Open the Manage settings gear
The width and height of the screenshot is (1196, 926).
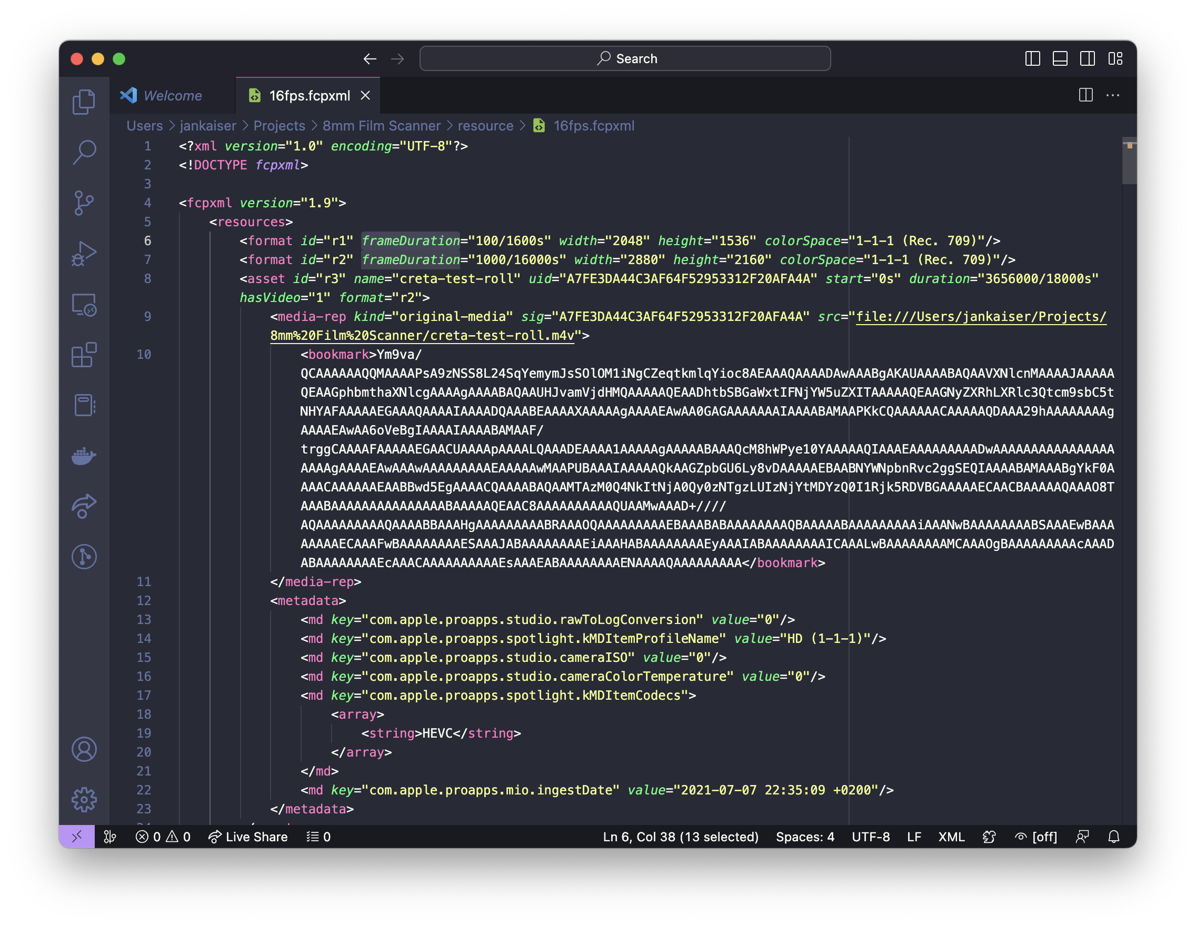click(x=84, y=800)
